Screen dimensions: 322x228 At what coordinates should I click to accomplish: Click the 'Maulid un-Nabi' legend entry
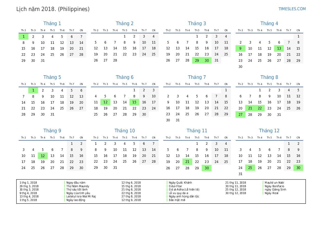click(274, 183)
